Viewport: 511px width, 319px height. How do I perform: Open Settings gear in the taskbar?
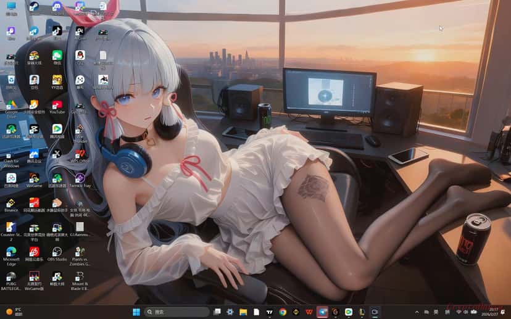[x=230, y=312]
